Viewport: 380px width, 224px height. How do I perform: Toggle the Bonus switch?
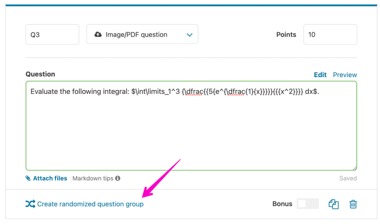(308, 204)
